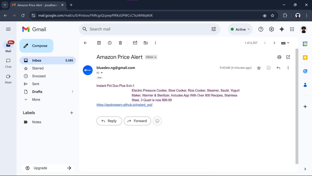Click Compose button

36,46
